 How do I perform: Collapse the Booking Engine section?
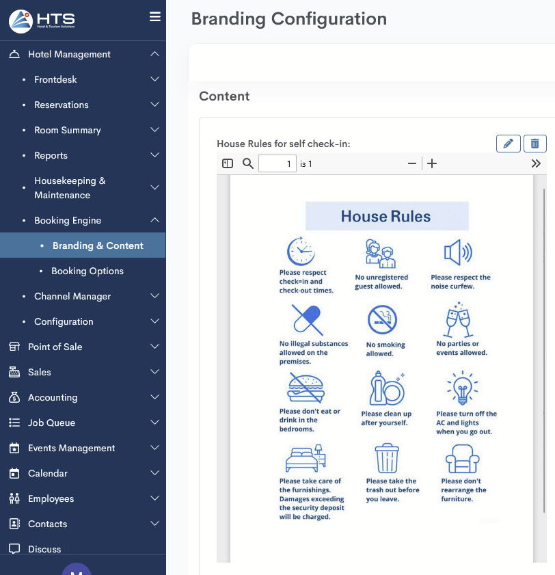pos(155,220)
